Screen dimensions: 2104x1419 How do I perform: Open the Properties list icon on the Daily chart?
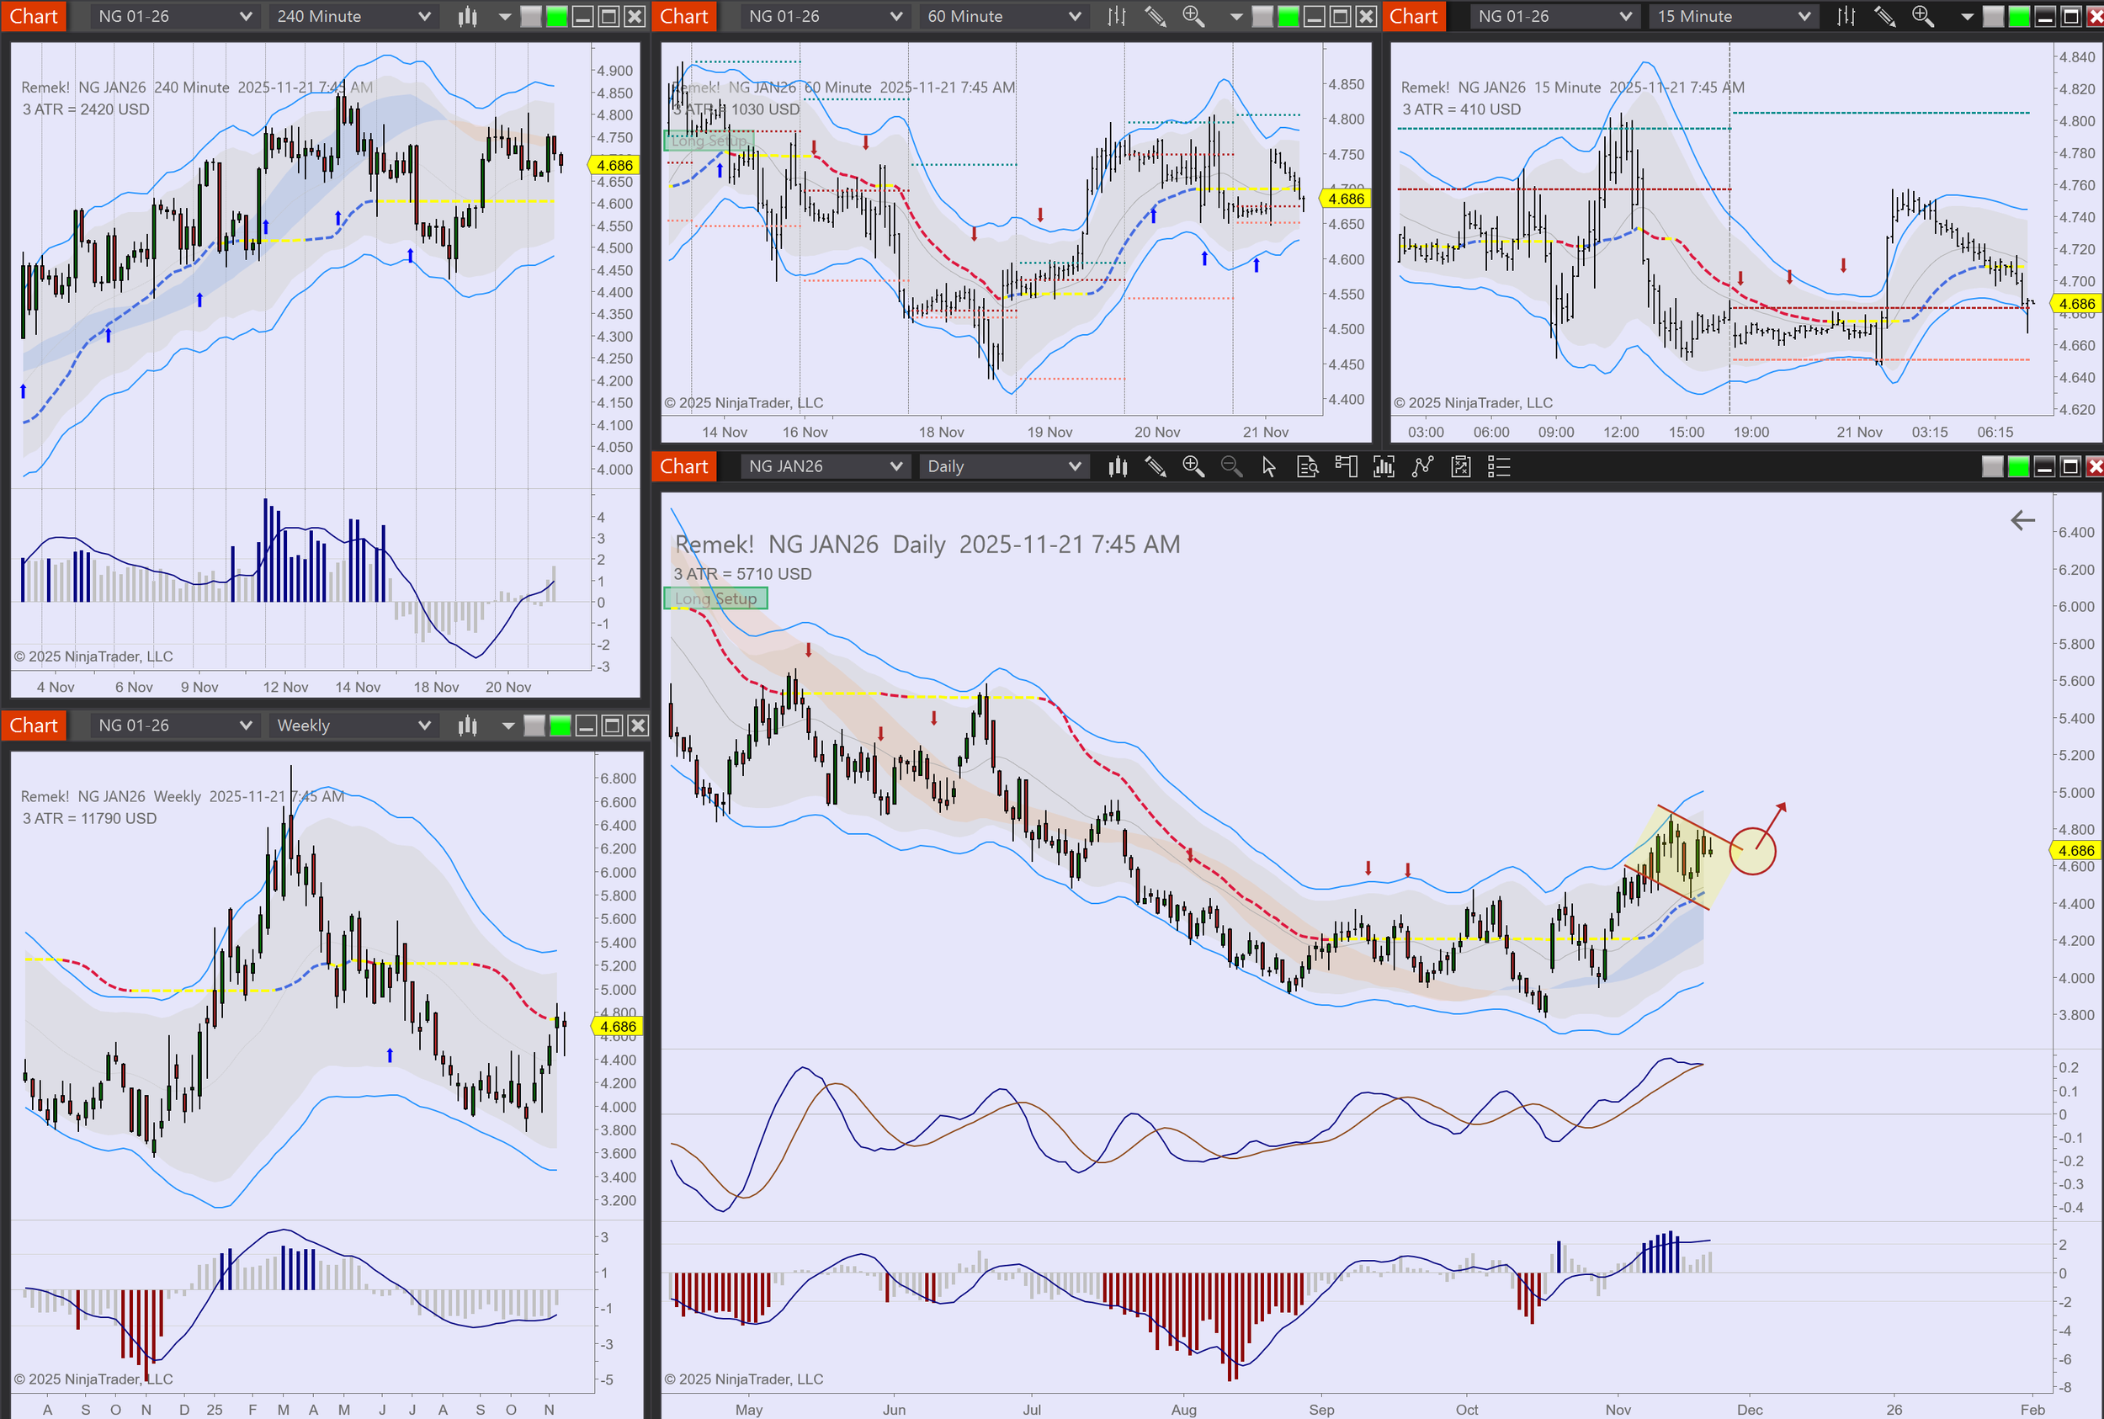point(1499,467)
